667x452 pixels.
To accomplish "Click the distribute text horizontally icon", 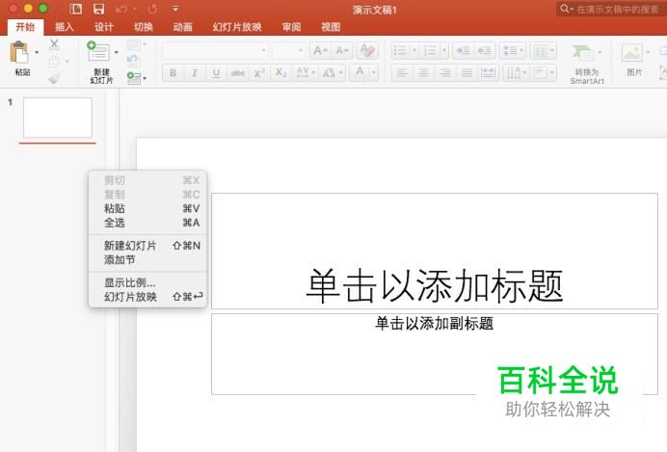I will click(488, 73).
